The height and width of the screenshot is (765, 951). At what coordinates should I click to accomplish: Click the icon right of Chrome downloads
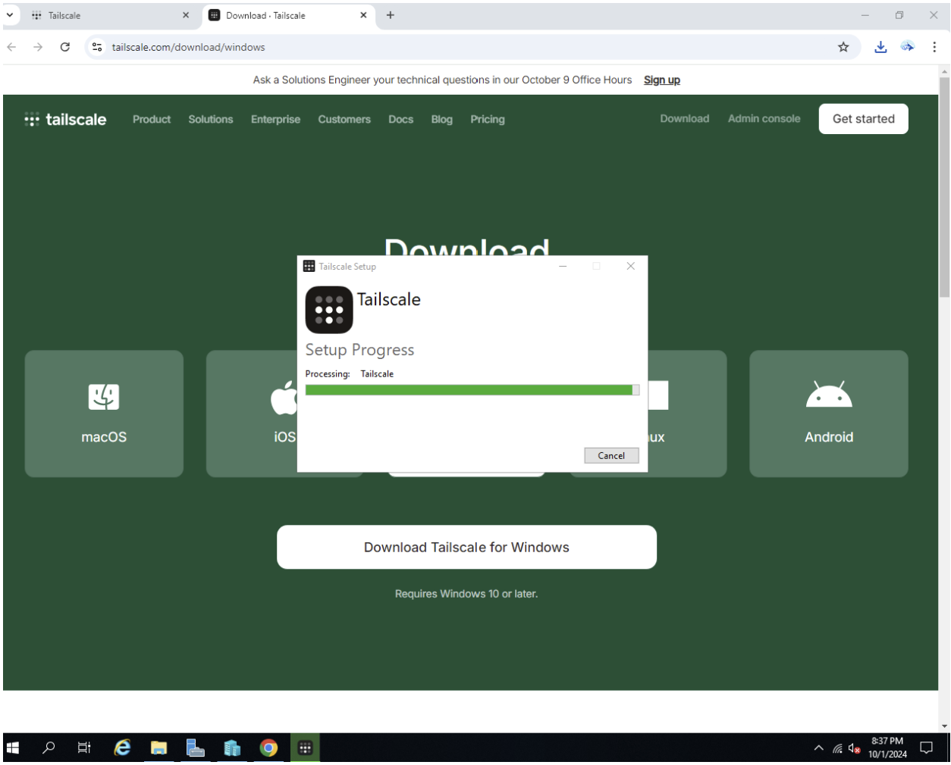click(908, 47)
